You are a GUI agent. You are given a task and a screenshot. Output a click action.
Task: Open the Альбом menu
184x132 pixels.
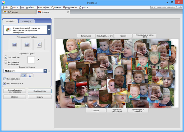[x=30, y=7]
